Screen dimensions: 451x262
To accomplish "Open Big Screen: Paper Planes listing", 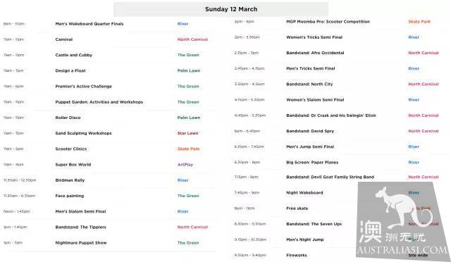I will point(312,162).
